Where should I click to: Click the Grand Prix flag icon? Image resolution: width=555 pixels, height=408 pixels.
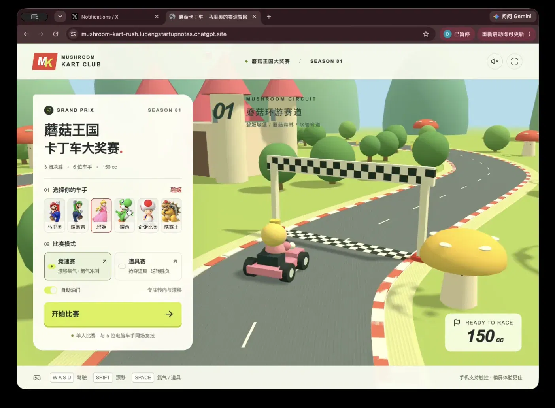point(49,110)
